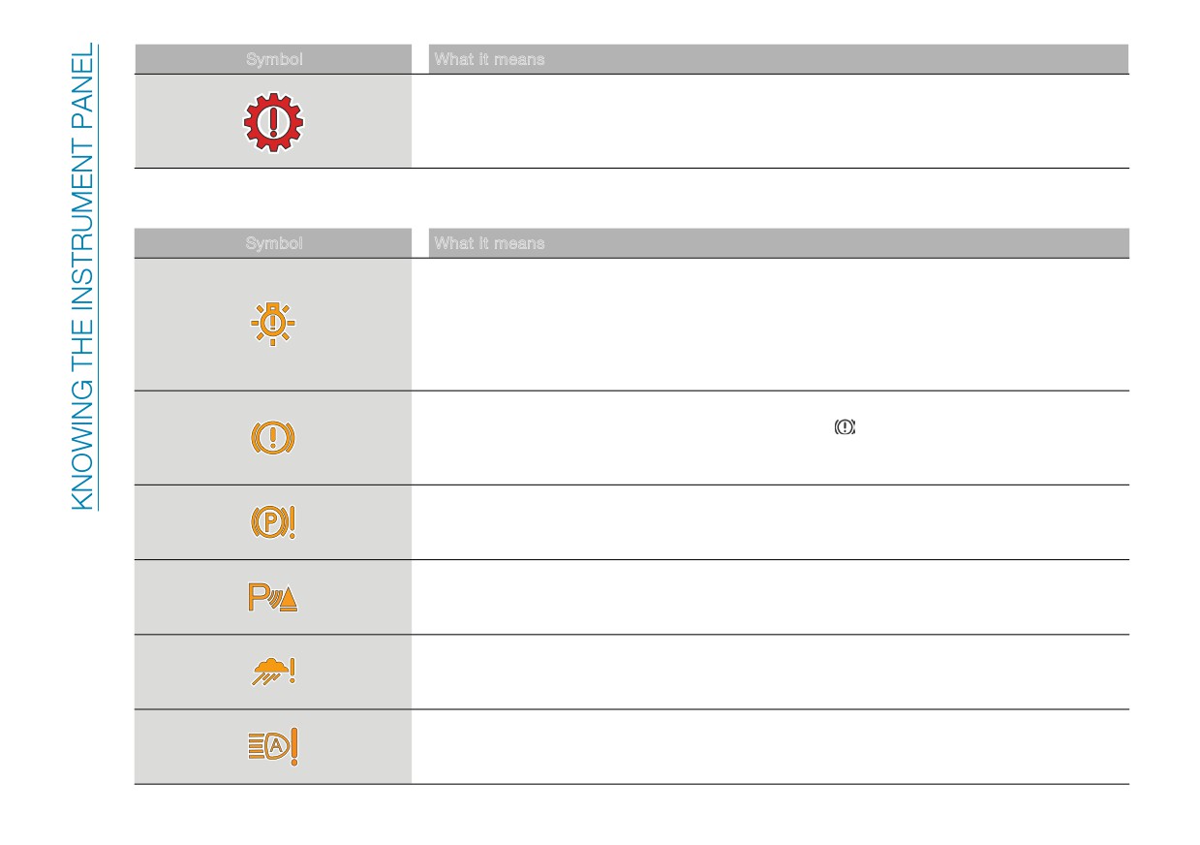Select the rain sensor cloud failure symbol
The width and height of the screenshot is (1200, 845).
pos(273,673)
